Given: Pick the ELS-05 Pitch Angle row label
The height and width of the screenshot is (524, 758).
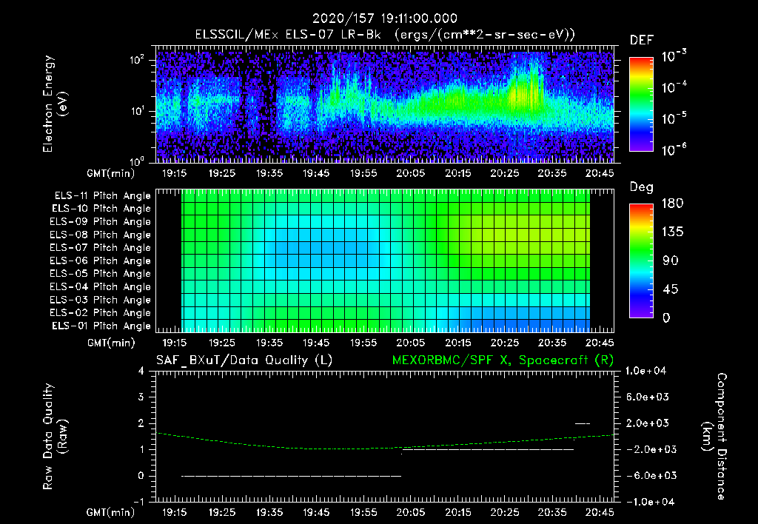Looking at the screenshot, I should 101,274.
